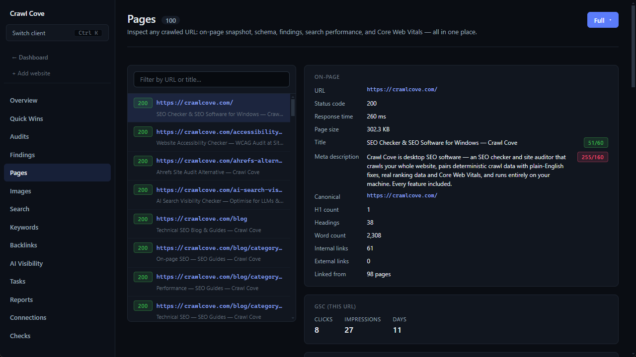Go to Findings in the sidebar
Screen dimensions: 636x357
[57, 155]
